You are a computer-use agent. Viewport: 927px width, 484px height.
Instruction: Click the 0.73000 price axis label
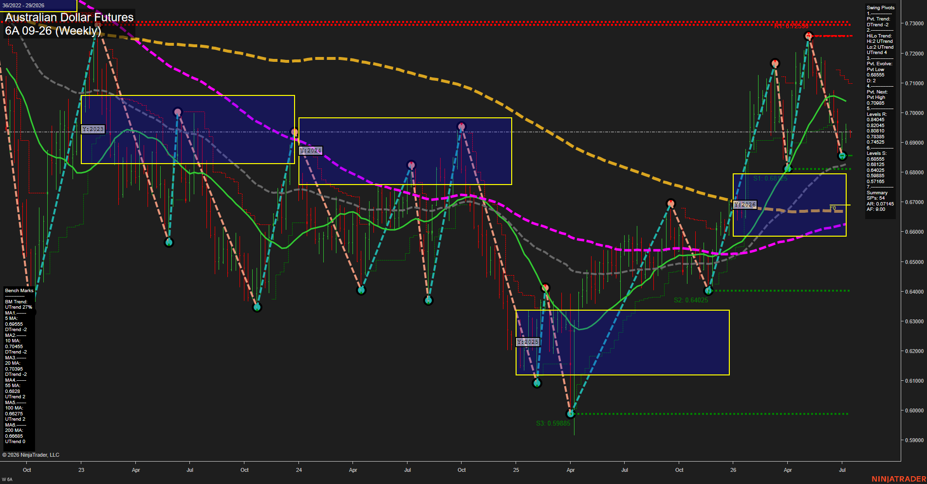coord(914,23)
